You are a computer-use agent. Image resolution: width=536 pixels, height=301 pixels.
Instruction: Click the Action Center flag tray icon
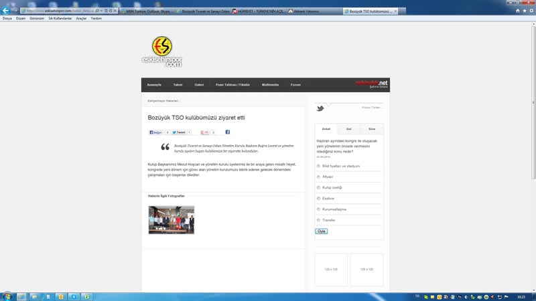(x=507, y=297)
